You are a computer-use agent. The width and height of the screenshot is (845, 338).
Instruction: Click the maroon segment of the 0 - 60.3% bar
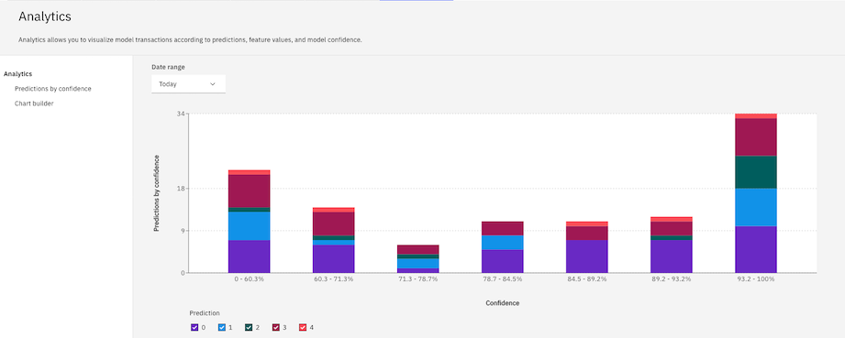[249, 191]
